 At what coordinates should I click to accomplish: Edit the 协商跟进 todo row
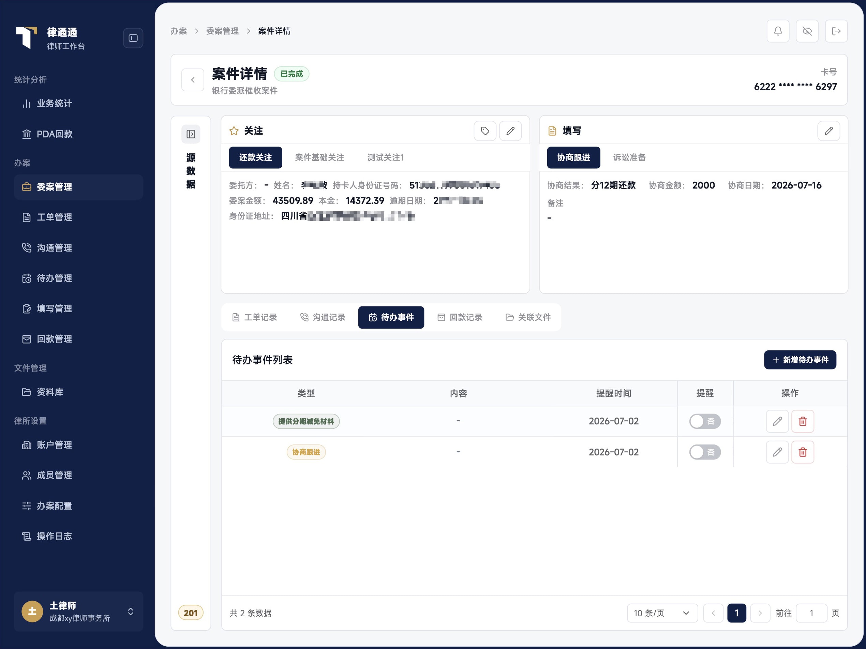(777, 452)
